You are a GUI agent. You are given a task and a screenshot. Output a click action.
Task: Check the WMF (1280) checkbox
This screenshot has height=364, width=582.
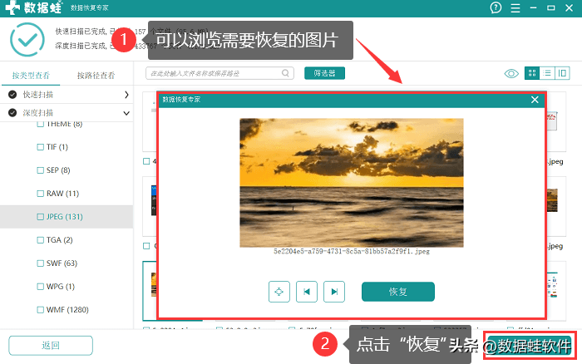(41, 310)
